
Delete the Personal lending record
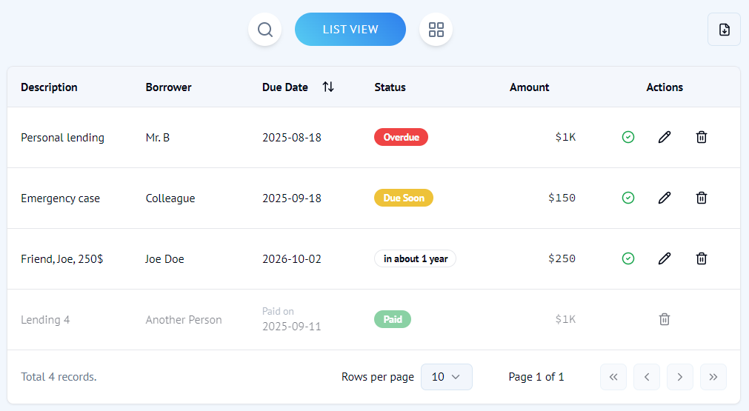click(702, 137)
